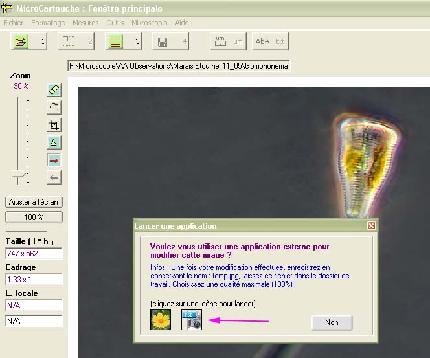Select the 'Voulez vous utiliser une application externe' text
The image size is (430, 358).
pos(240,251)
